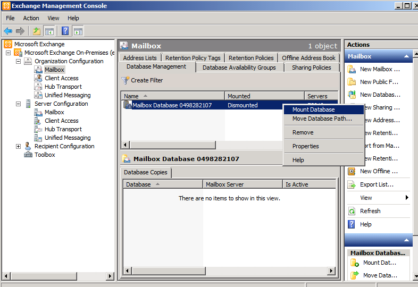Click New Mailbox in the Actions pane
This screenshot has width=418, height=287.
(379, 69)
